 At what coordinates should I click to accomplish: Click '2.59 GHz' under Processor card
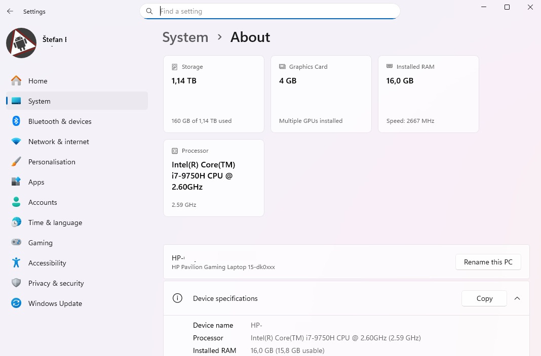coord(184,205)
